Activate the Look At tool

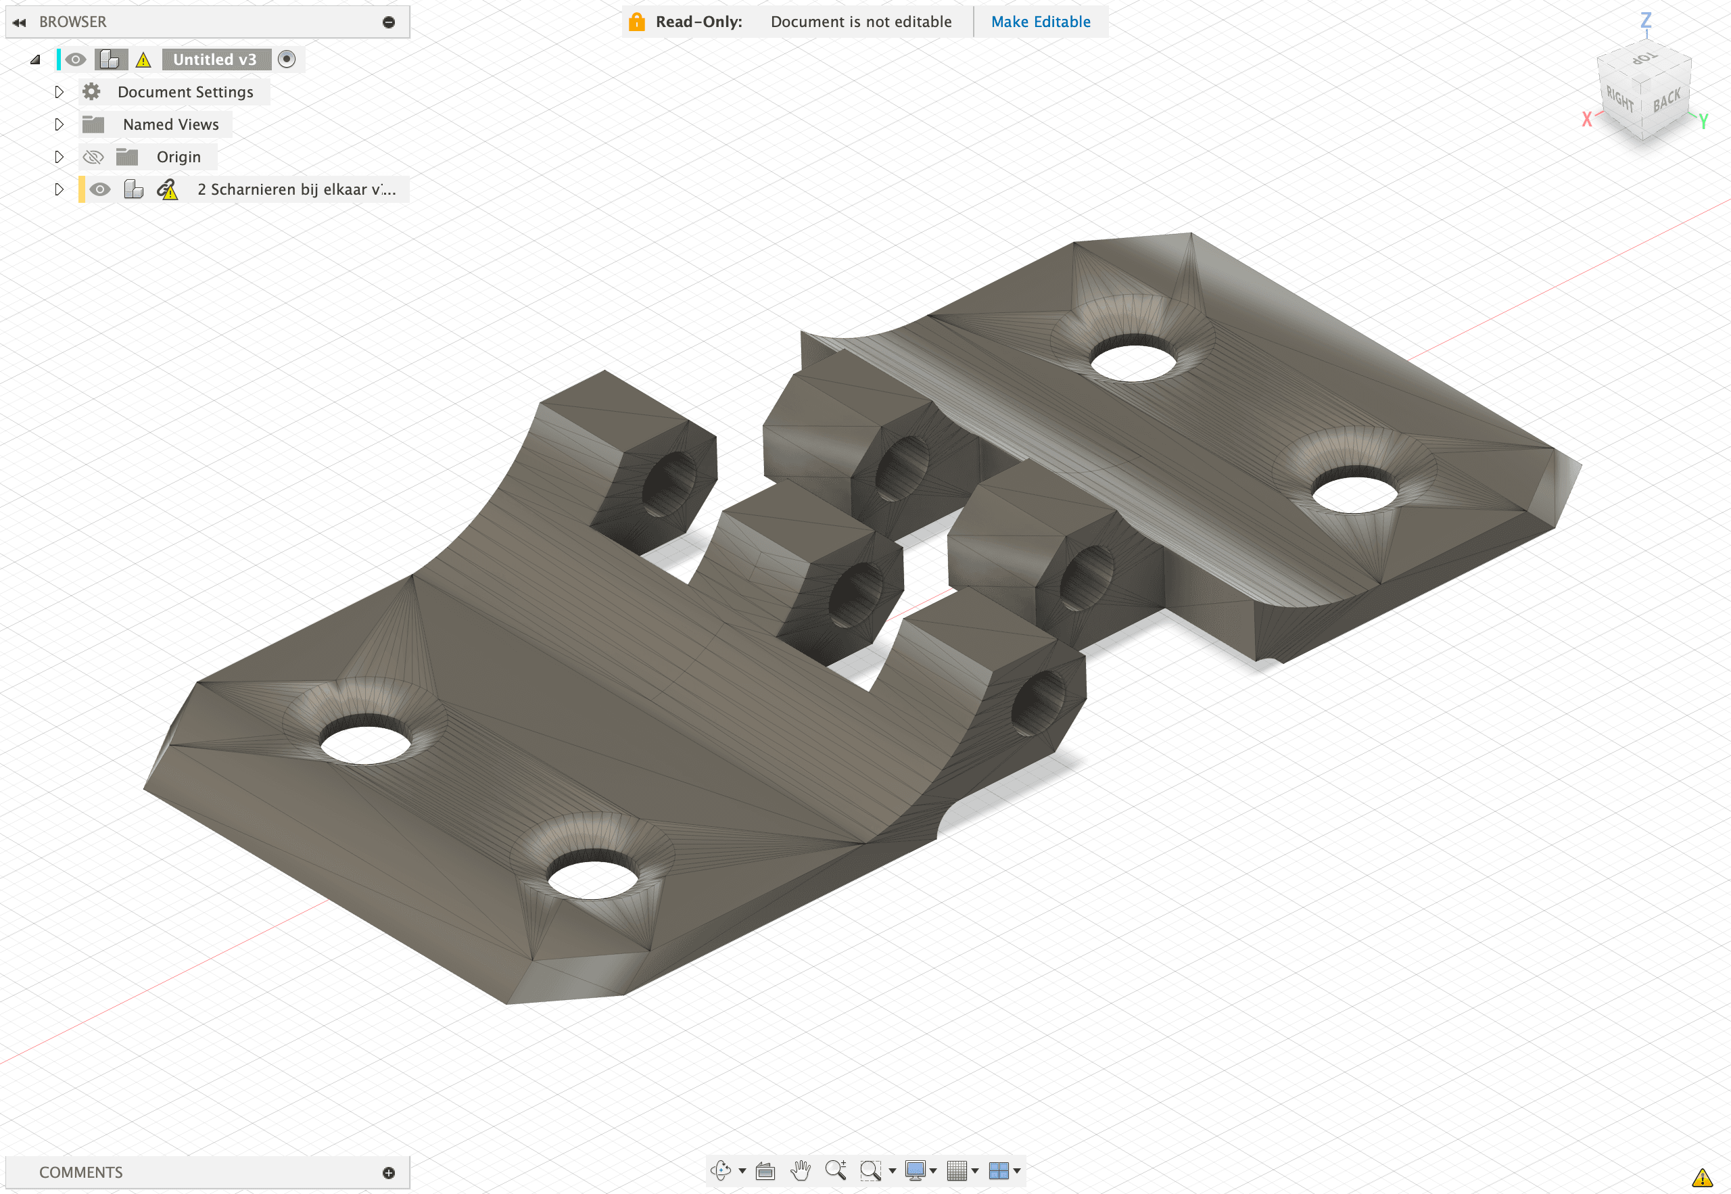(765, 1170)
